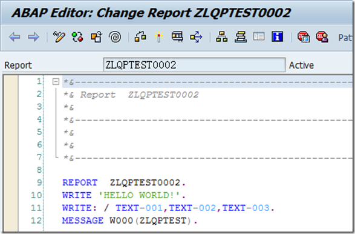Click 'HELLO WORLD!' string literal
This screenshot has height=234, width=355.
click(x=139, y=195)
